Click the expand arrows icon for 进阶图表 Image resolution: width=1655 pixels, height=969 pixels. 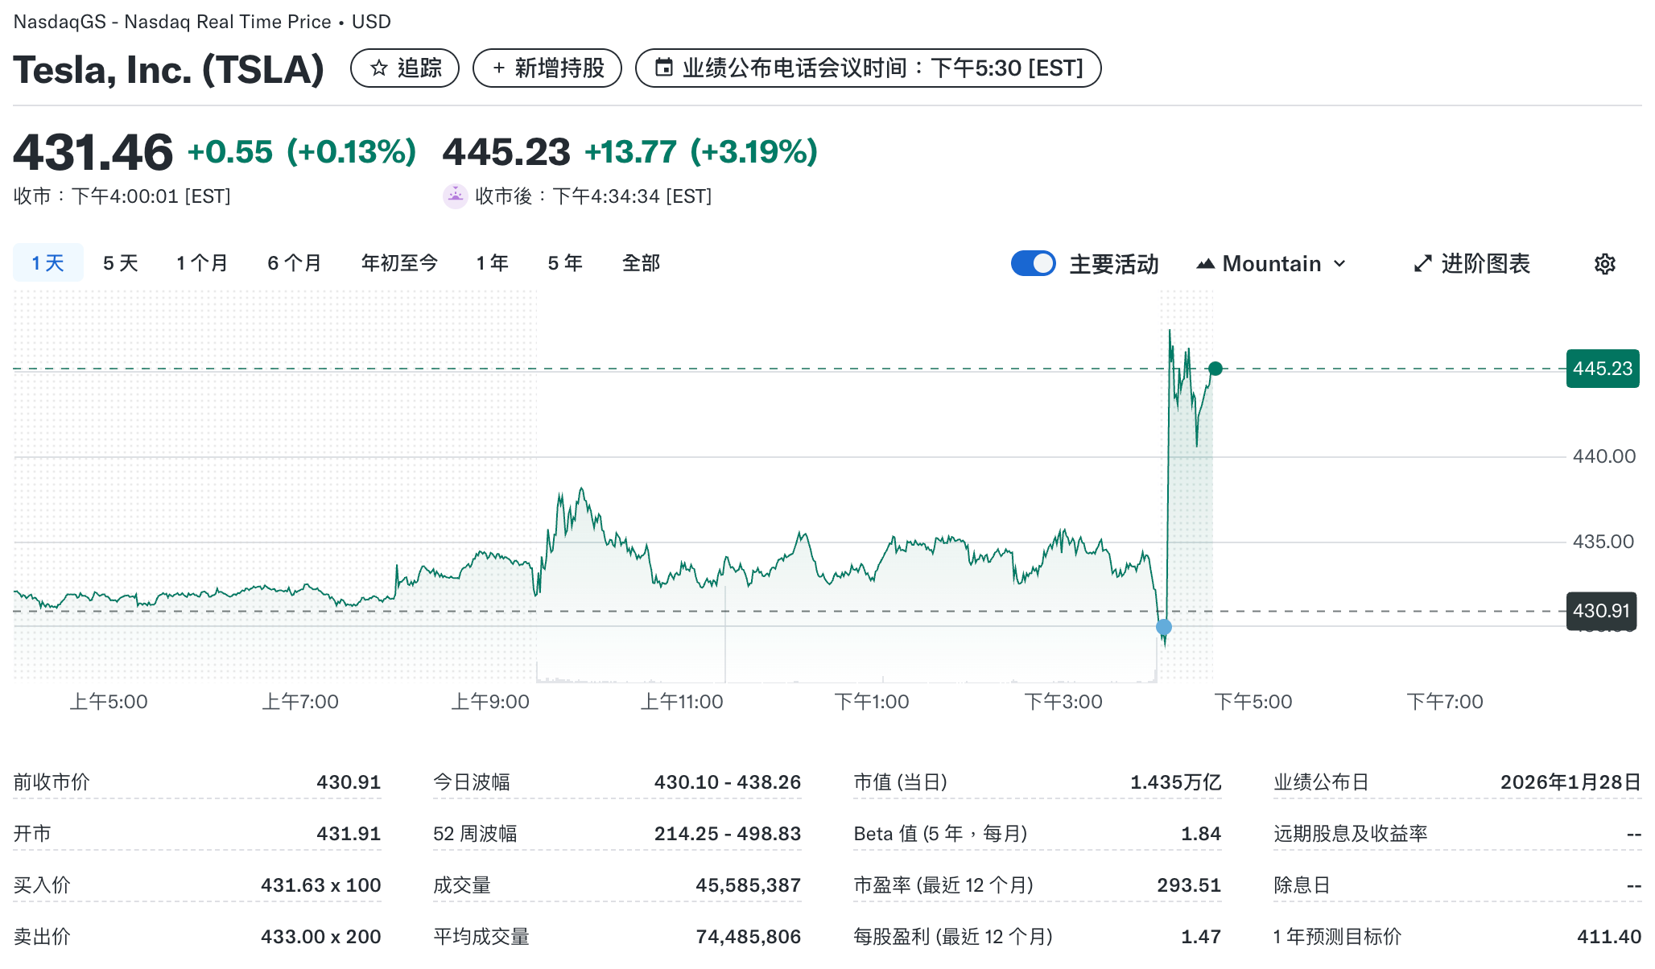coord(1422,263)
